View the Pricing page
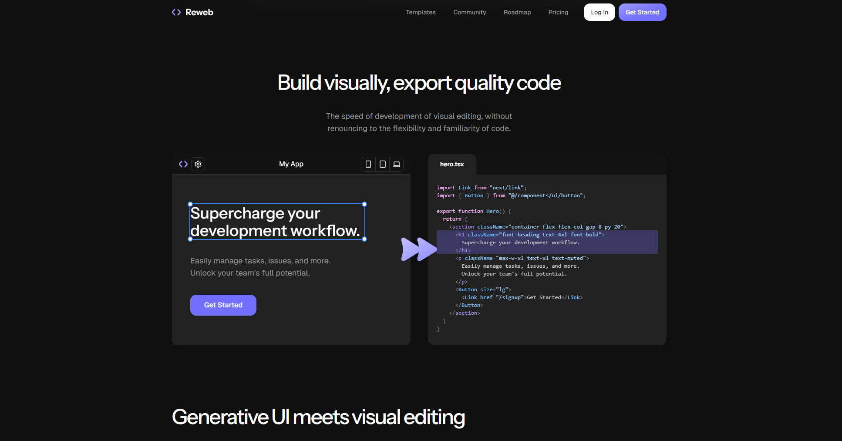 [558, 12]
